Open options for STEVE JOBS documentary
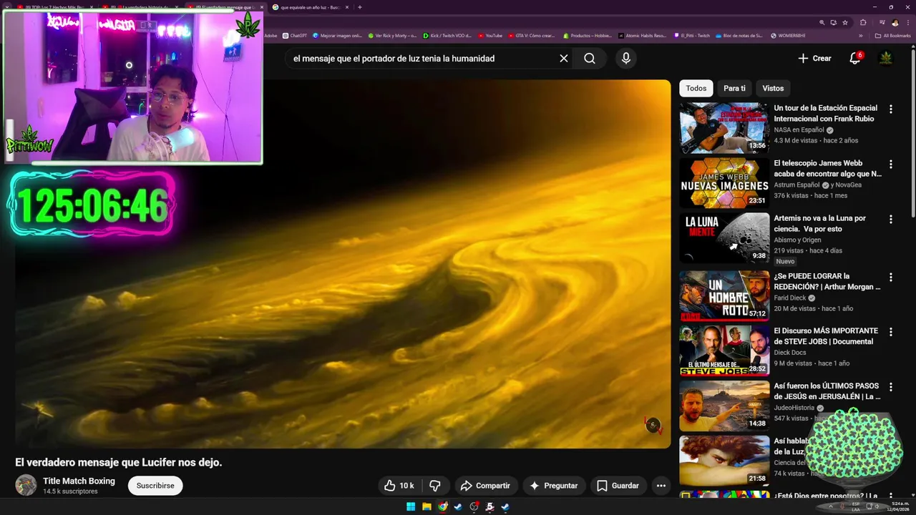916x515 pixels. click(891, 332)
